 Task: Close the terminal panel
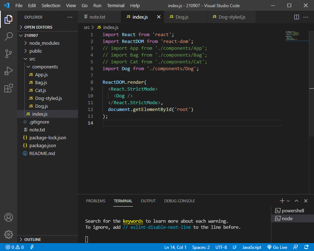[306, 201]
